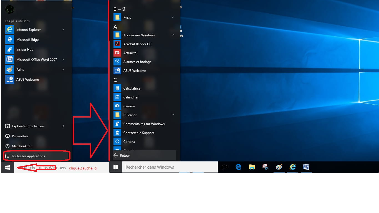Open the Actualité news app
Image resolution: width=379 pixels, height=213 pixels.
click(130, 53)
